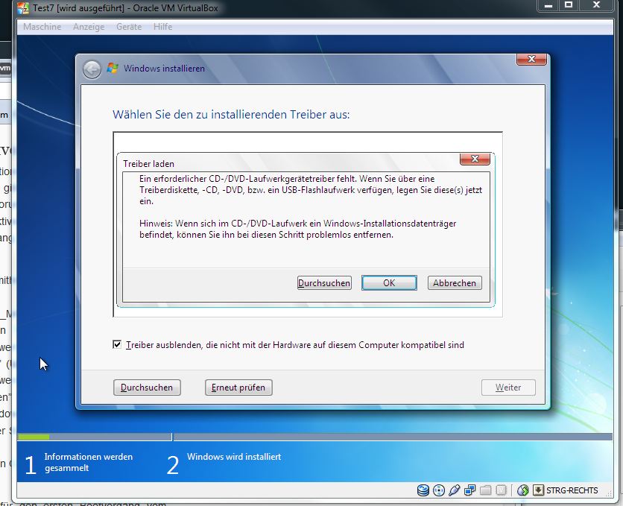Maximize the VirtualBox window
The width and height of the screenshot is (623, 506).
point(569,5)
